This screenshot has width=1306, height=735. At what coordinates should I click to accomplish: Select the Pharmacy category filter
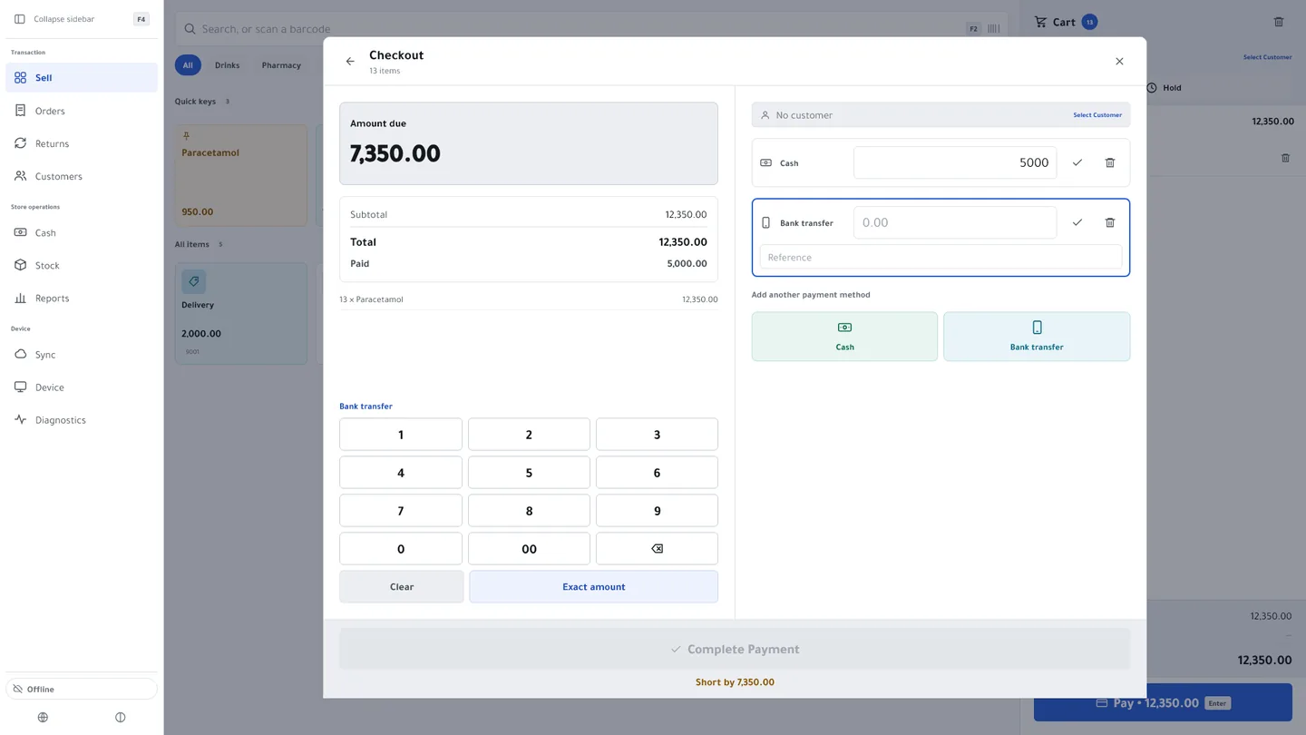281,65
